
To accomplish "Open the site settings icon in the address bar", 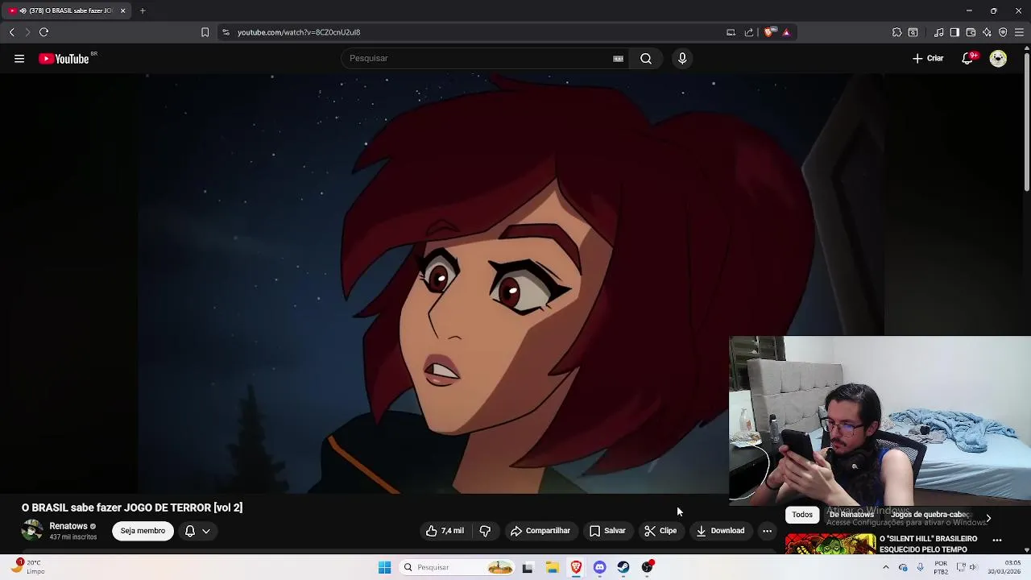I will (x=226, y=32).
